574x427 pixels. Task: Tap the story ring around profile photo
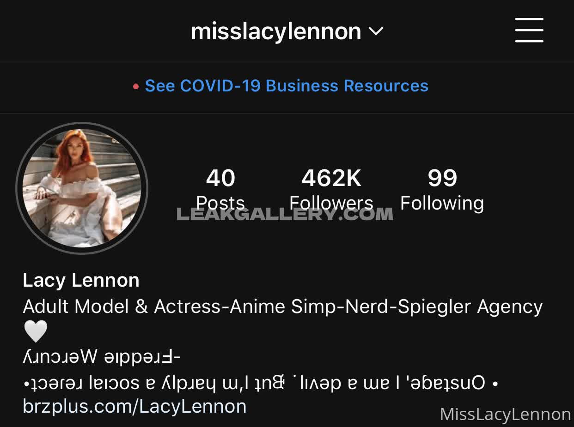(x=82, y=188)
